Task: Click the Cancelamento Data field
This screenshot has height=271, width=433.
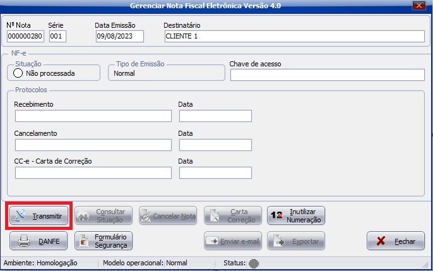Action: (215, 145)
